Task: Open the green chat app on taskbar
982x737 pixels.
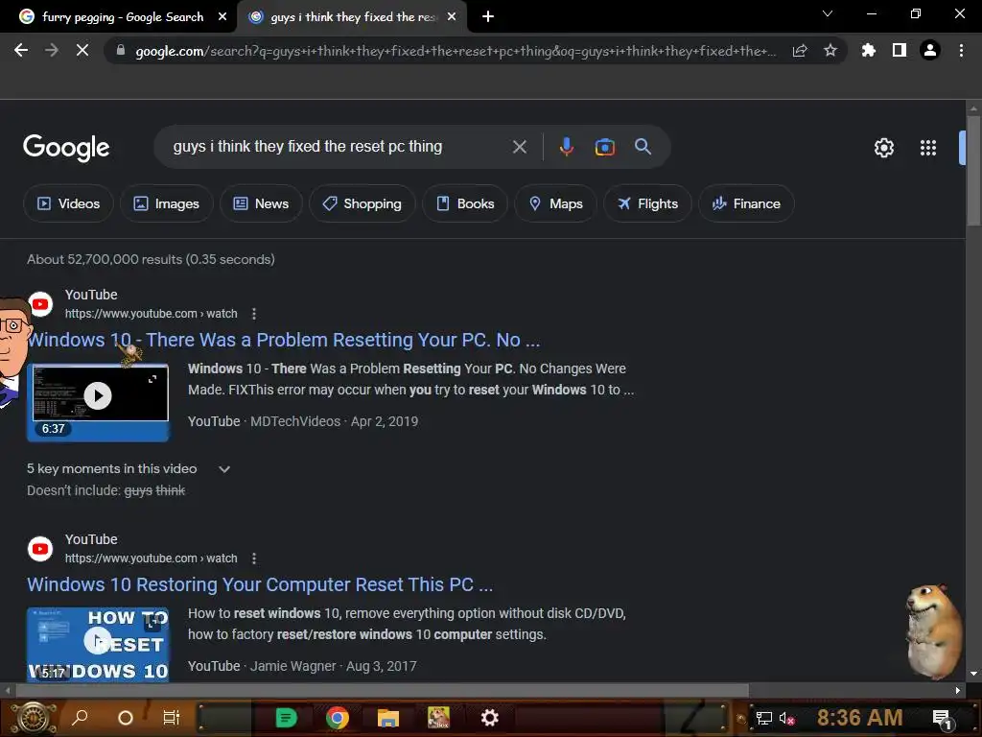Action: [286, 718]
